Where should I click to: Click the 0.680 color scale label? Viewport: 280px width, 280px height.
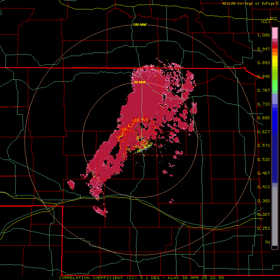264,118
